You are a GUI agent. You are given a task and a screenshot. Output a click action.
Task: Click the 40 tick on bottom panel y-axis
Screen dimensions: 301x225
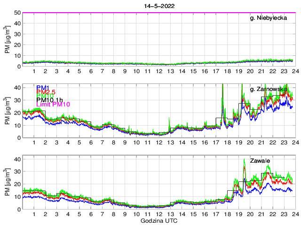16,159
